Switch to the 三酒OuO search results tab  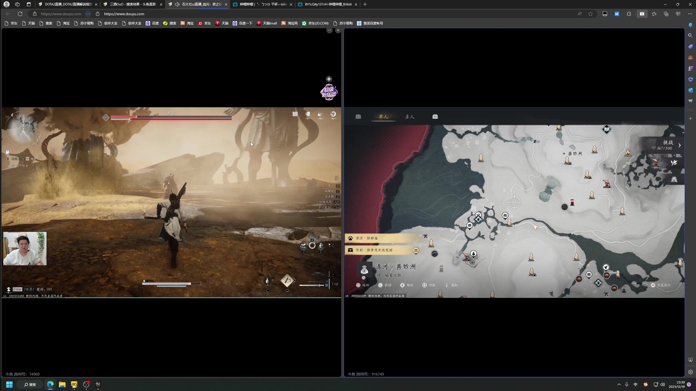click(x=133, y=4)
